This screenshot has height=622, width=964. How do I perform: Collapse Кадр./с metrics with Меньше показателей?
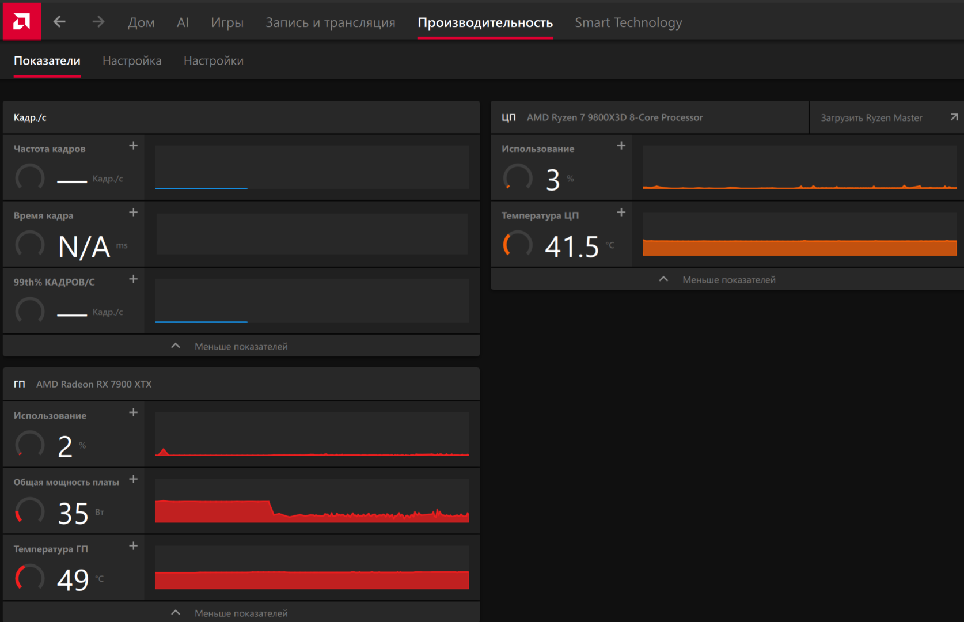click(240, 346)
